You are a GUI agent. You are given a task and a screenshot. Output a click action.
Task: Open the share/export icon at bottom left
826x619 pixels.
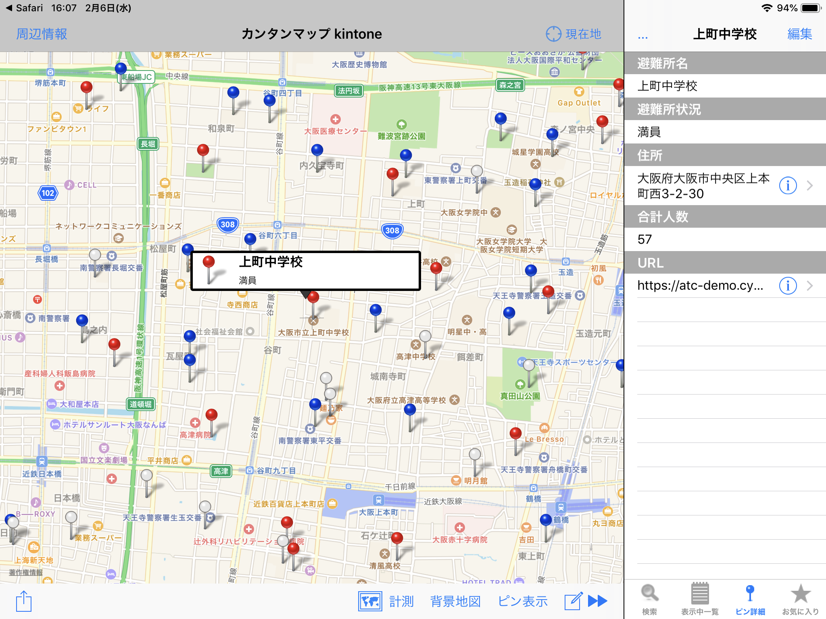coord(24,601)
